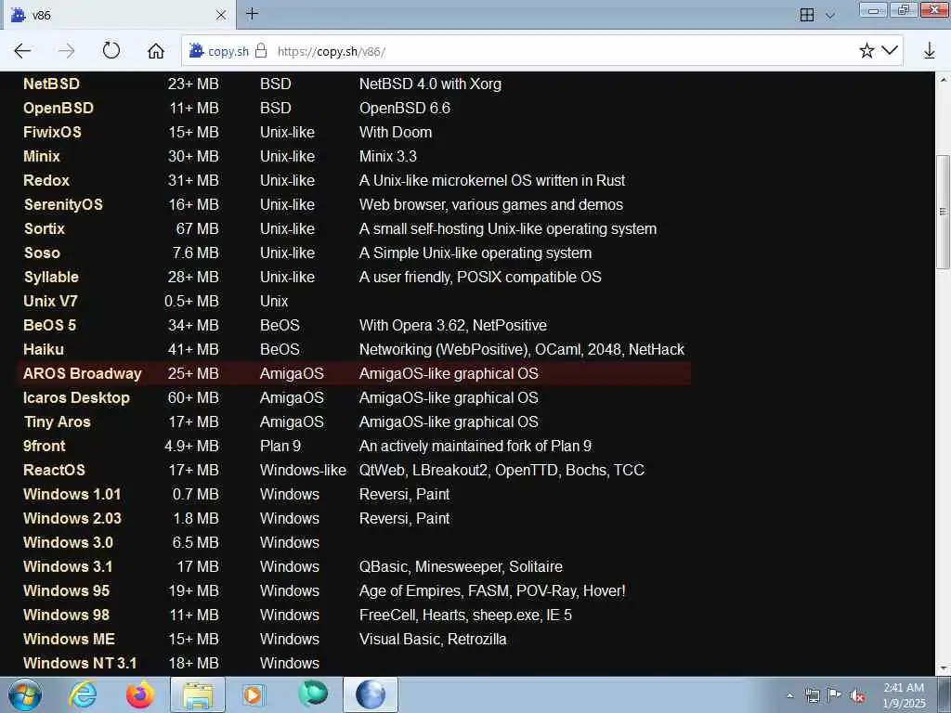
Task: Click the '67 MB' size of Sortix
Action: (197, 228)
